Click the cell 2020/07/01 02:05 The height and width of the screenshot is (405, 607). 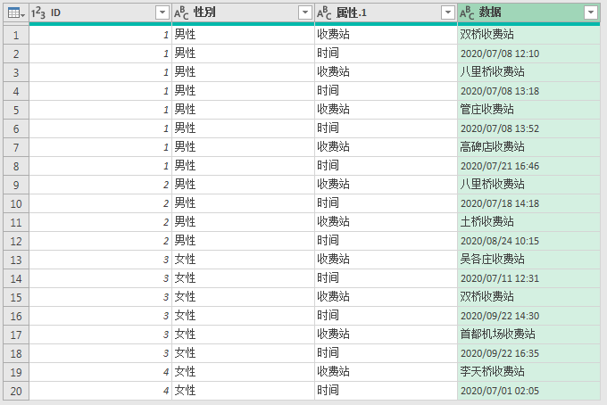click(528, 391)
